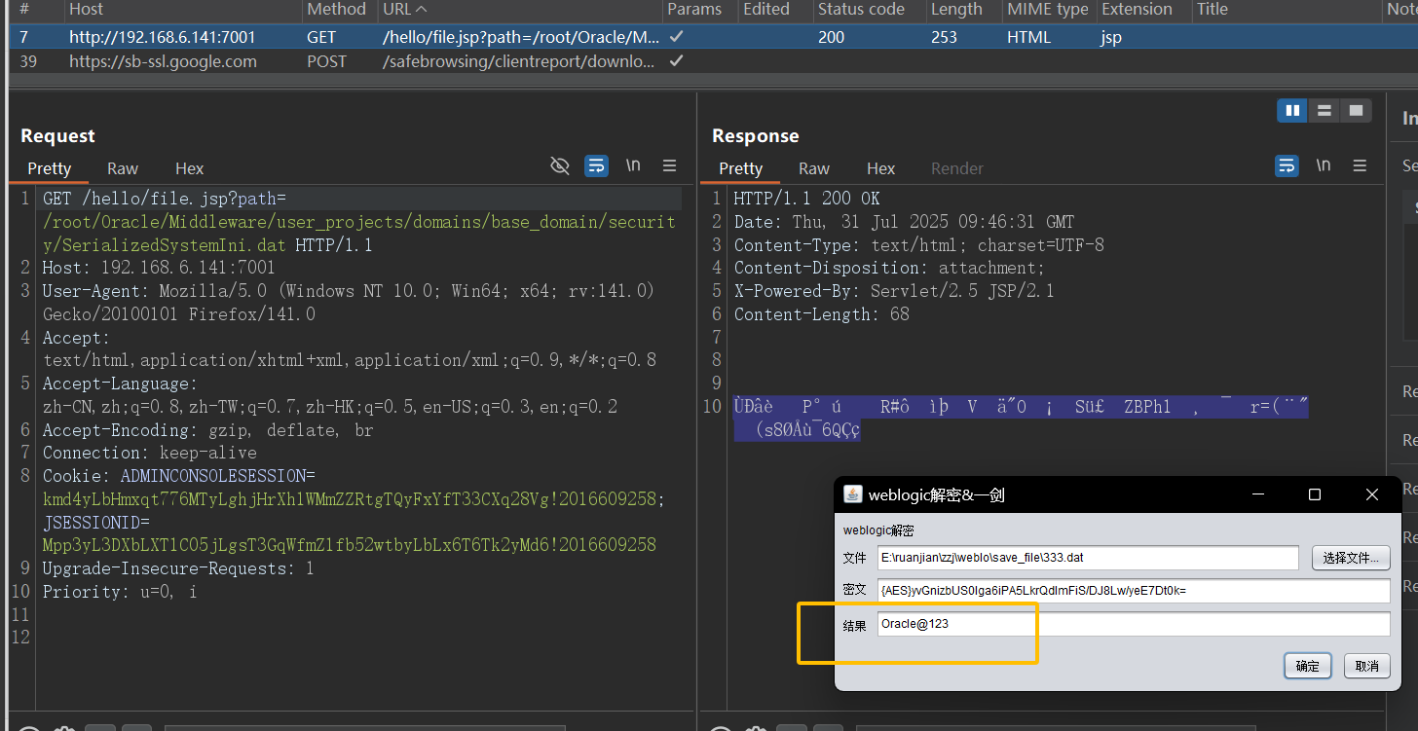Viewport: 1418px width, 731px height.
Task: Click the POST method cell
Action: coord(328,61)
